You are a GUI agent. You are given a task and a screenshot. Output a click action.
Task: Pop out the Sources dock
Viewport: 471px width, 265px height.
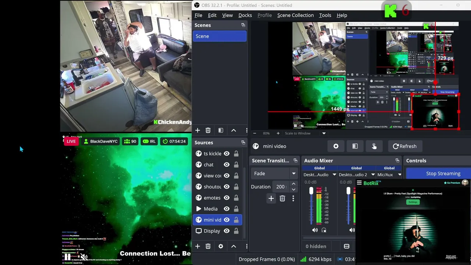(x=243, y=142)
